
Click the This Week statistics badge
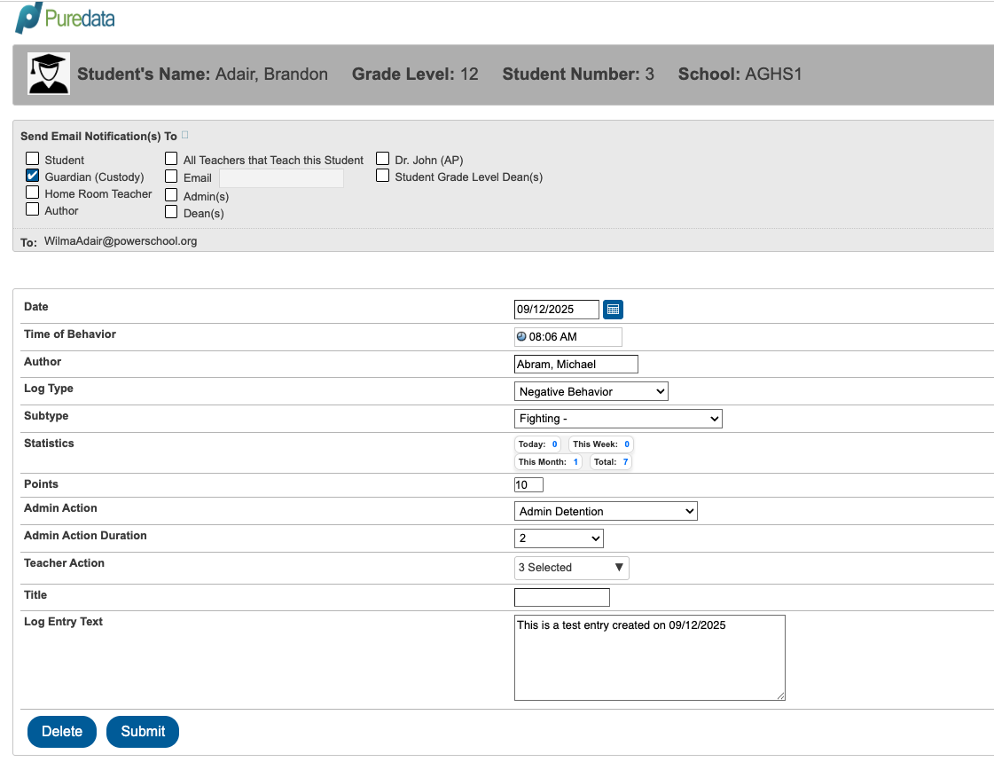point(601,444)
